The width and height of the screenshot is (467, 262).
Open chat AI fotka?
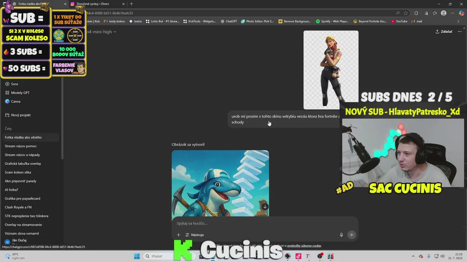31,190
